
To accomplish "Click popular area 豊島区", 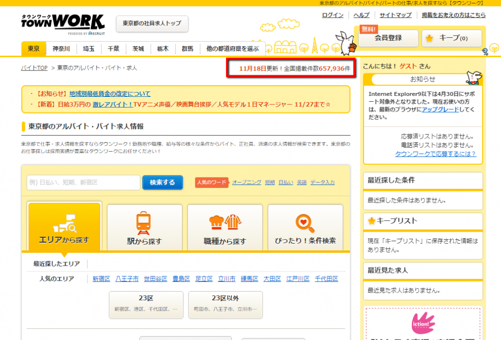I will [x=181, y=279].
